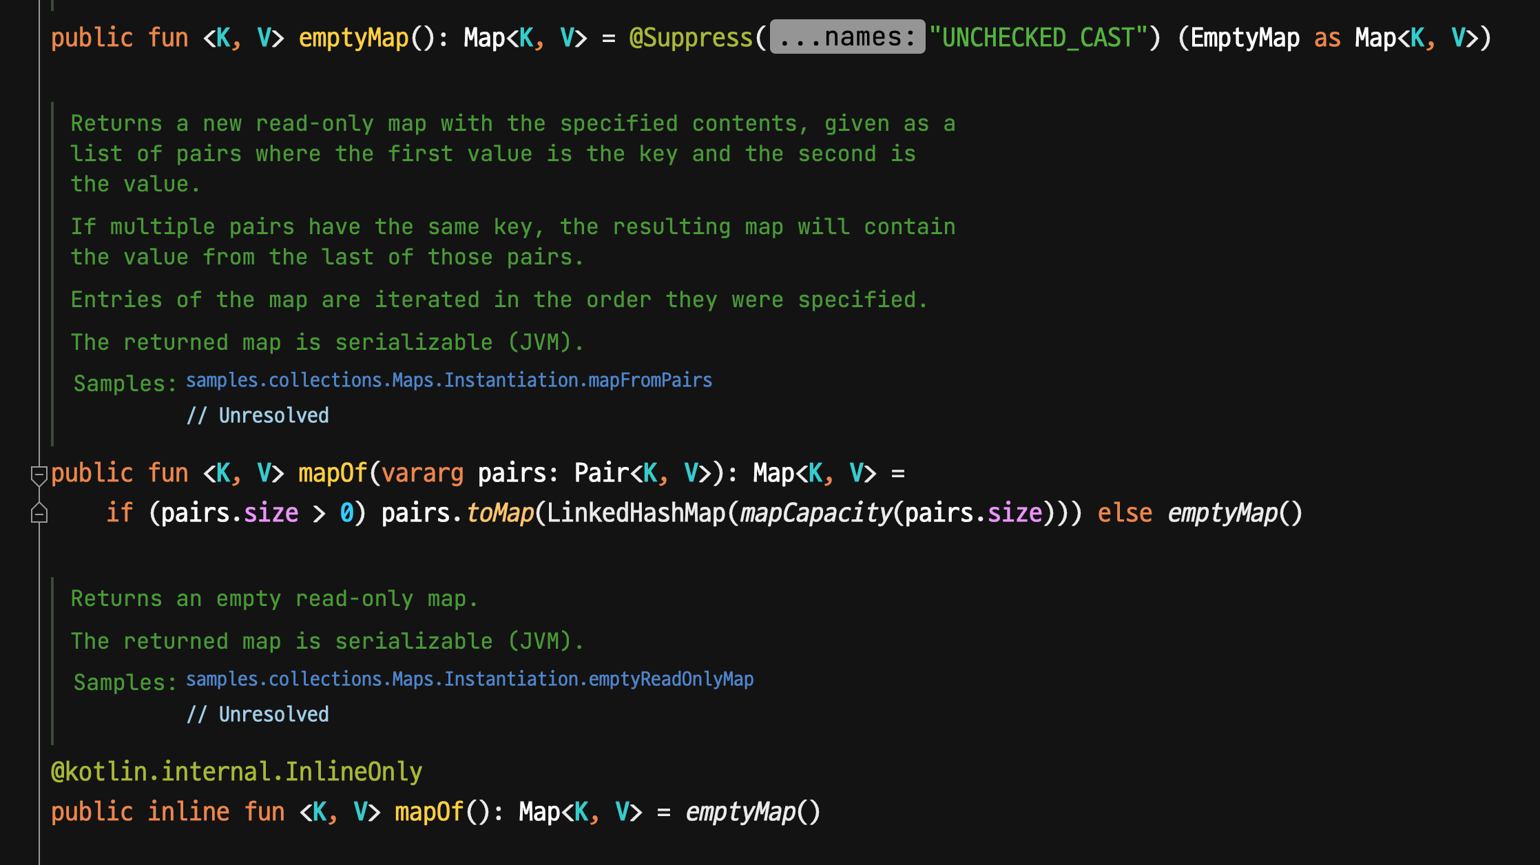
Task: Click the "UNCHECKED_CAST" string literal
Action: point(1037,37)
